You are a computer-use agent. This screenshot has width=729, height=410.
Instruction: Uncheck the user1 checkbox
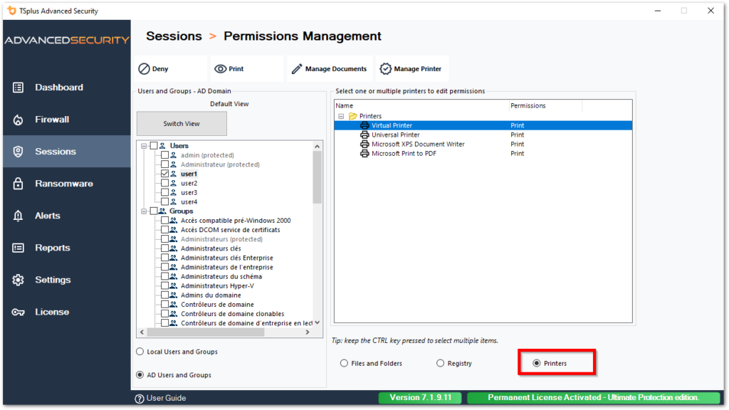point(167,173)
